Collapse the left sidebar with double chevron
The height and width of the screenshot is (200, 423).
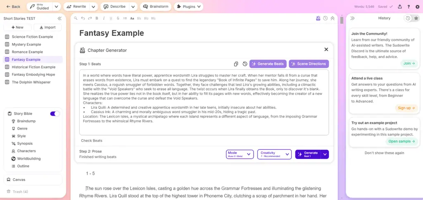click(x=59, y=19)
